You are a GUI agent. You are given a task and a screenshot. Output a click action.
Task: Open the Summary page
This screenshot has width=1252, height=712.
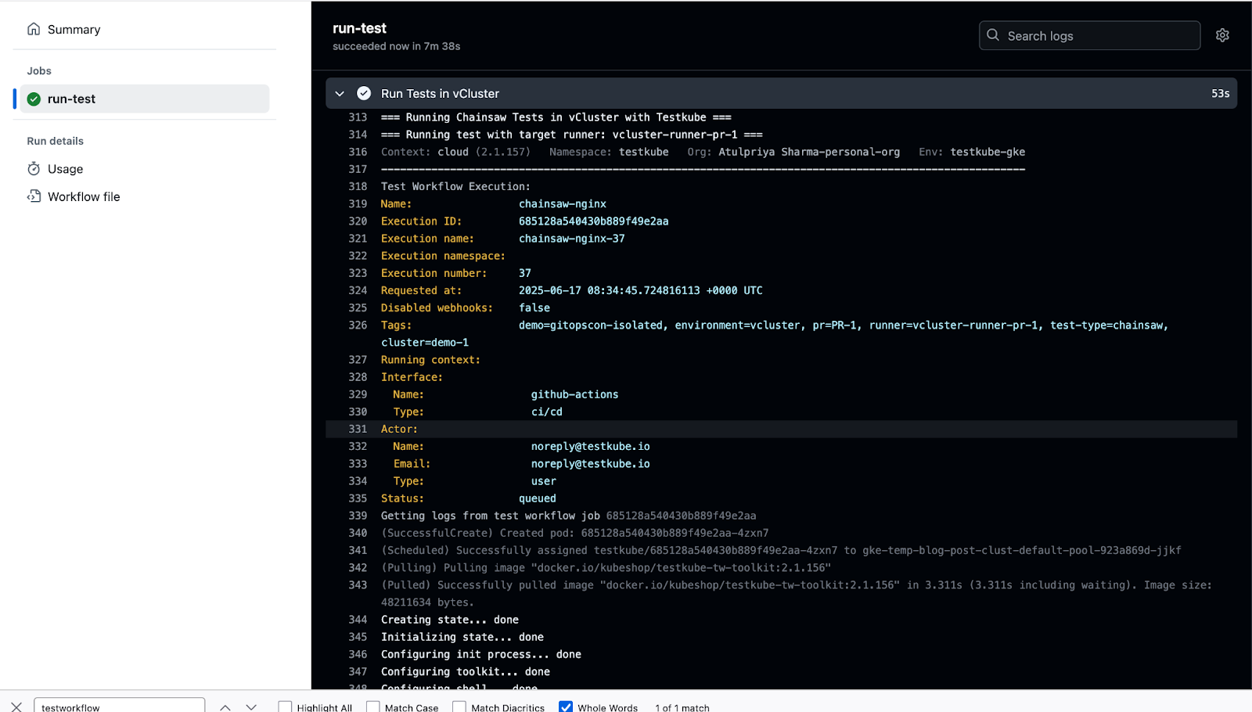tap(74, 30)
